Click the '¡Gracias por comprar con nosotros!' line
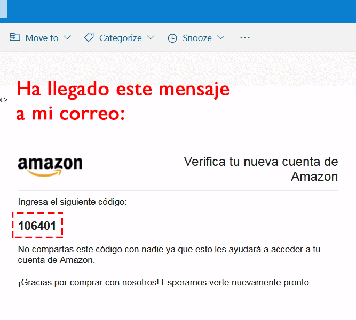The width and height of the screenshot is (356, 320). pos(164,283)
